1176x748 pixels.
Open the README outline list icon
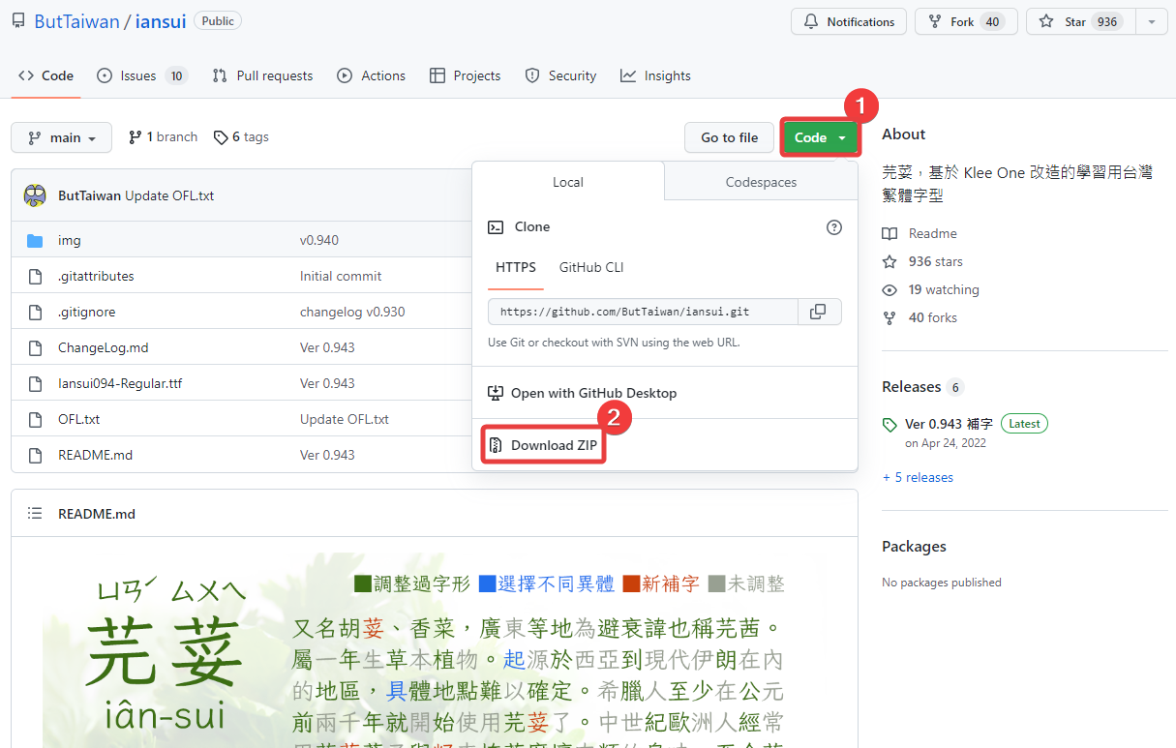35,514
